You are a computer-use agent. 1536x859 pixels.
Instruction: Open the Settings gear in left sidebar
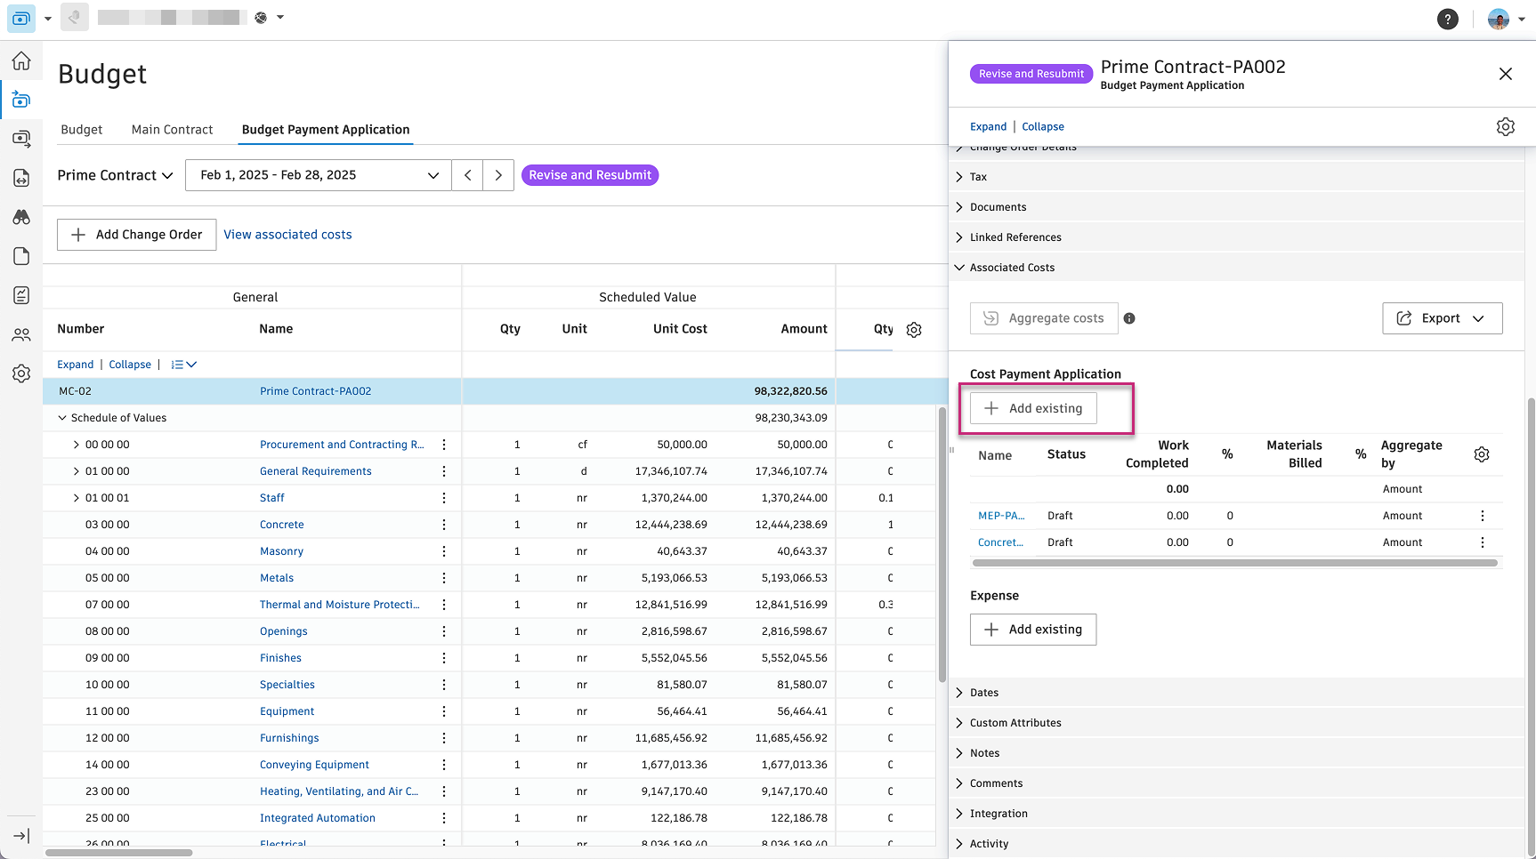[21, 373]
